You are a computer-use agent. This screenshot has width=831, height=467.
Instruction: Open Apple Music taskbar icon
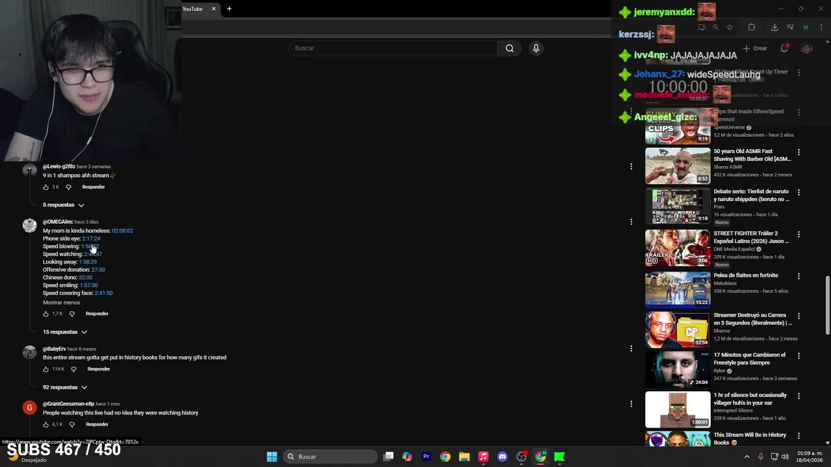point(483,457)
